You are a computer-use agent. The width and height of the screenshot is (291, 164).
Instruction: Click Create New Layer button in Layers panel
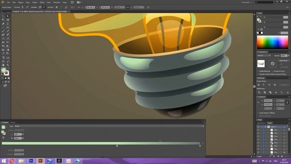point(282,156)
